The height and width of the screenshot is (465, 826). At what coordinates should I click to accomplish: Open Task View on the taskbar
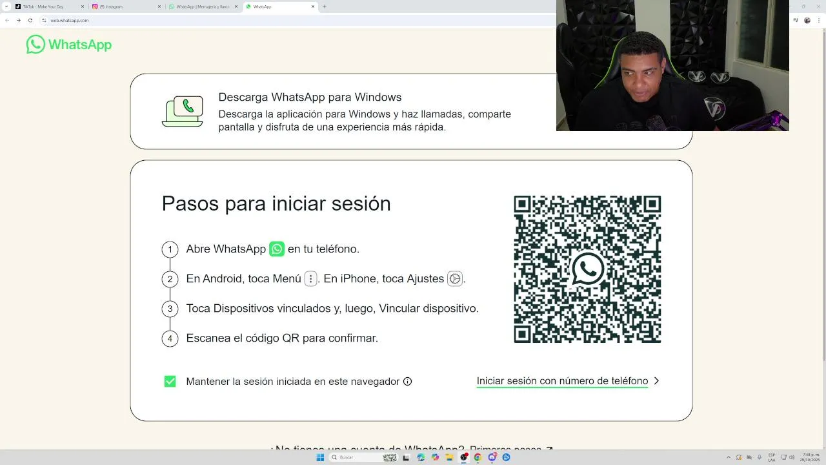(407, 457)
